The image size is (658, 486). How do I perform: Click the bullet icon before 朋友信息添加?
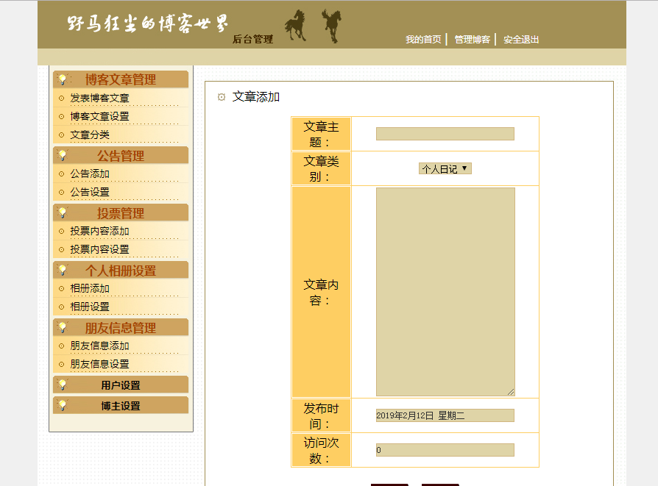[61, 346]
